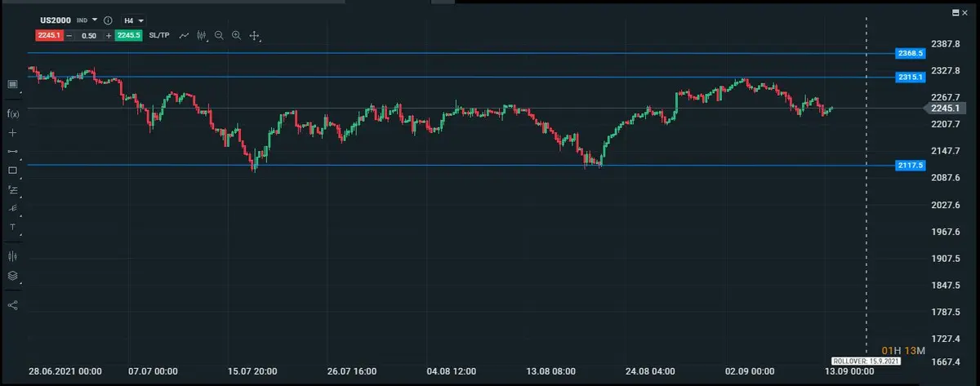The width and height of the screenshot is (980, 386).
Task: Click the red 2245.1 sell price button
Action: pyautogui.click(x=47, y=36)
